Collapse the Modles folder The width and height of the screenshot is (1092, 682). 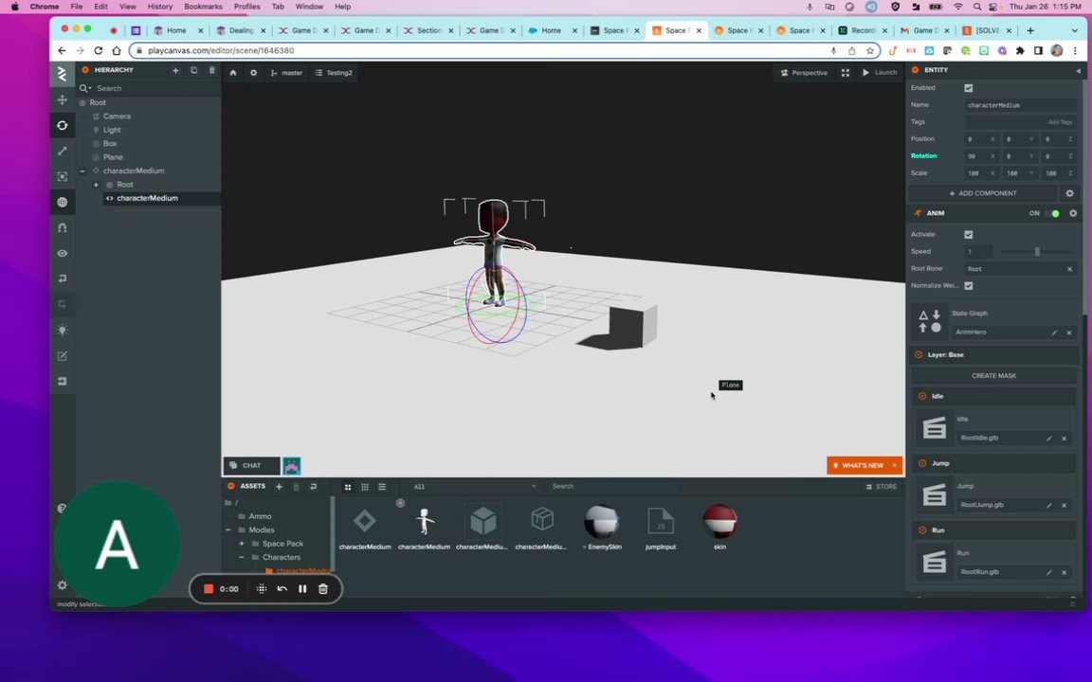coord(227,530)
